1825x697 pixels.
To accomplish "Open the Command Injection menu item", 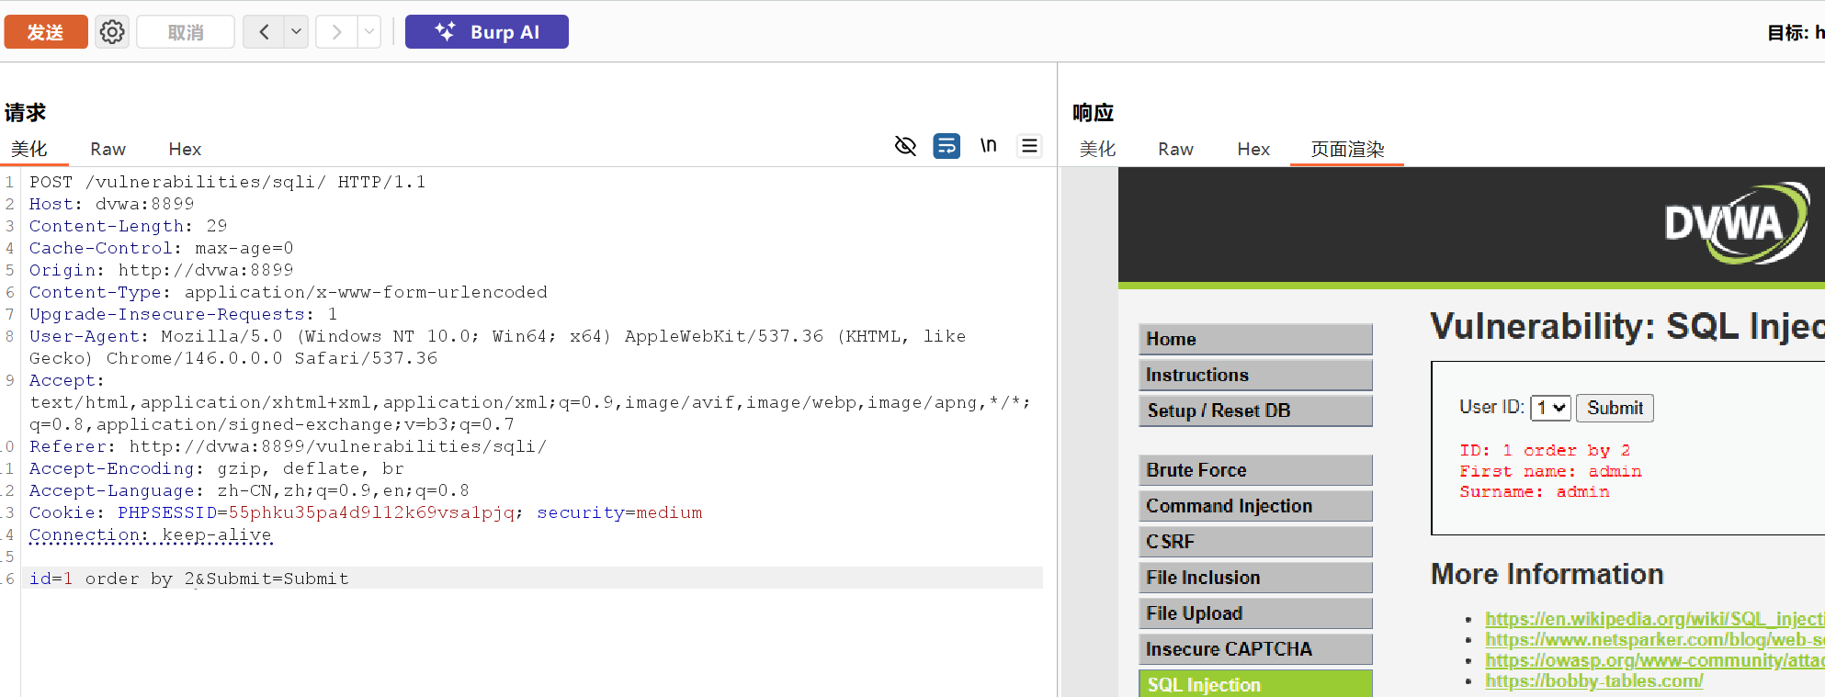I will coord(1255,506).
